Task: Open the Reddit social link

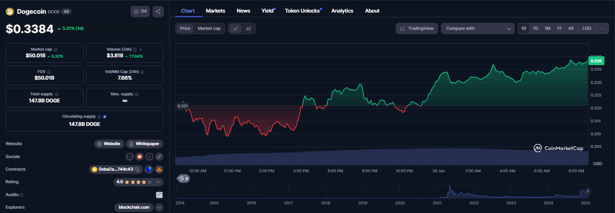Action: click(x=140, y=157)
